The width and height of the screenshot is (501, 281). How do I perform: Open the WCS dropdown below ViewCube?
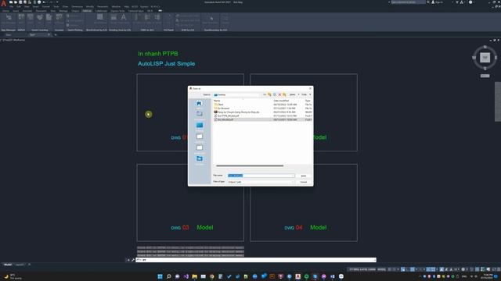tap(485, 76)
